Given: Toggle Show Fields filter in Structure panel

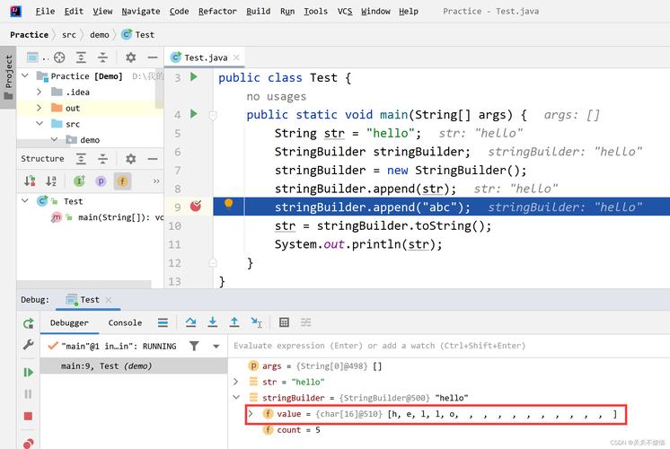Looking at the screenshot, I should pos(122,181).
